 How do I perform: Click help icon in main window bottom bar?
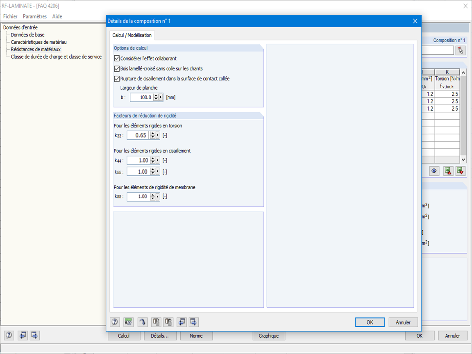pos(9,335)
